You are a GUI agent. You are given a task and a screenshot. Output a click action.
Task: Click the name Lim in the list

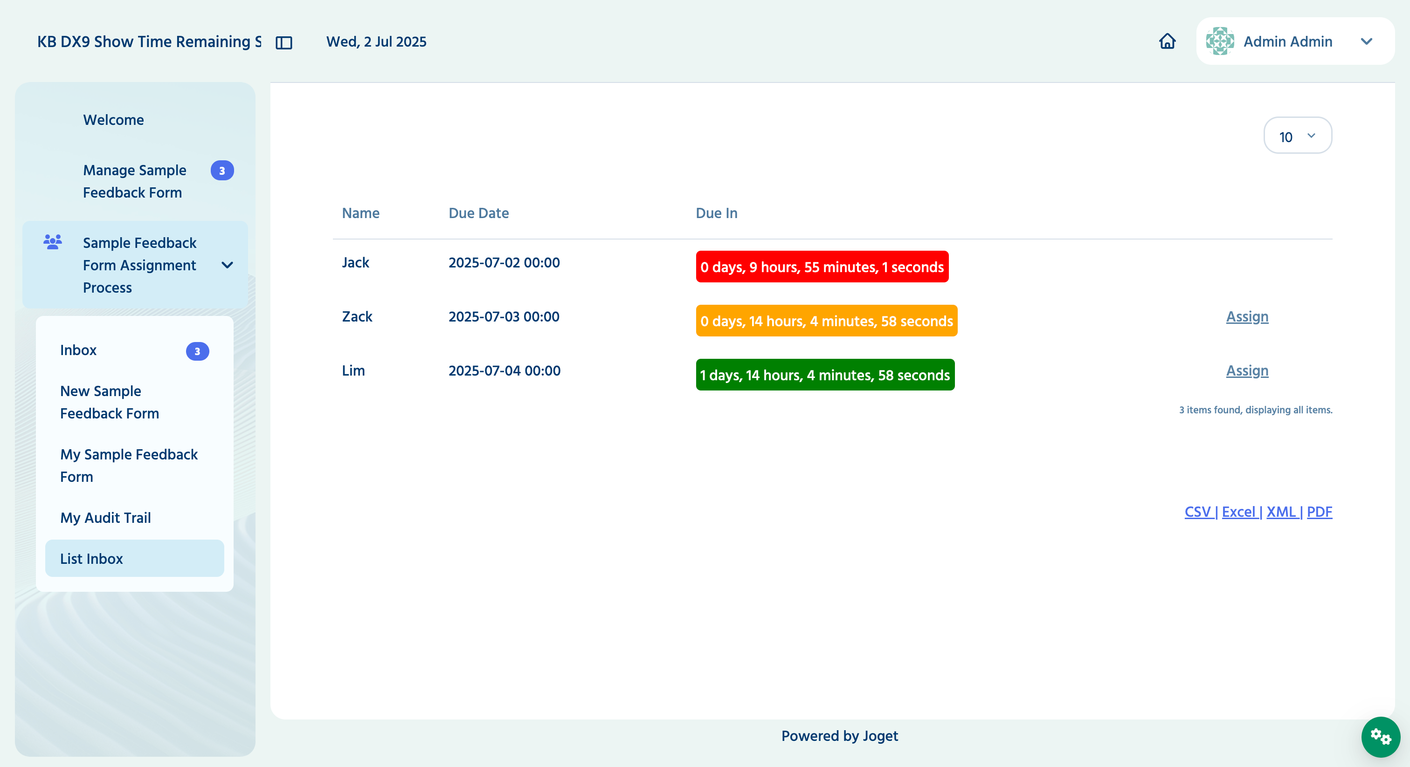coord(353,371)
